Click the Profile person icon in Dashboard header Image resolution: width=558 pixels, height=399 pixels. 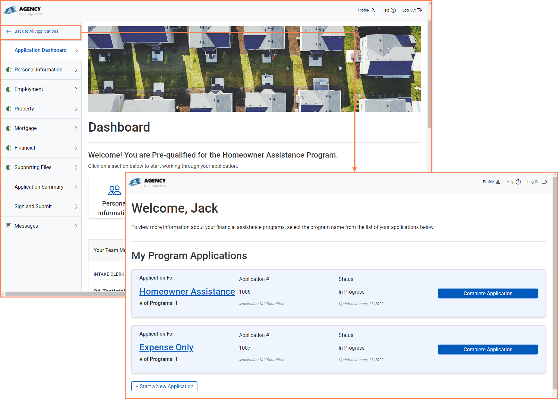coord(373,10)
